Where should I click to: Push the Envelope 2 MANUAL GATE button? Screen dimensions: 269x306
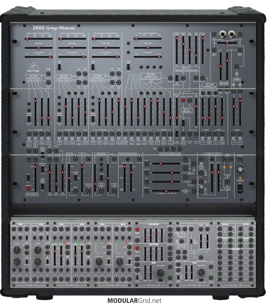coord(137,248)
